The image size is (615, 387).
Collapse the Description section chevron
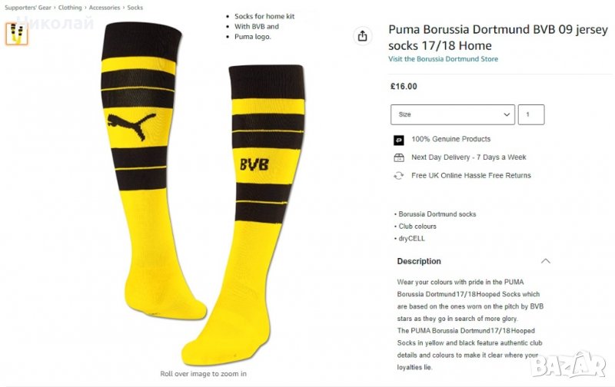[x=546, y=261]
